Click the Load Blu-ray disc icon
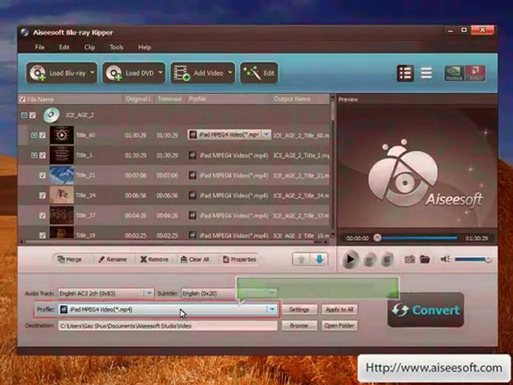The height and width of the screenshot is (385, 513). 37,73
